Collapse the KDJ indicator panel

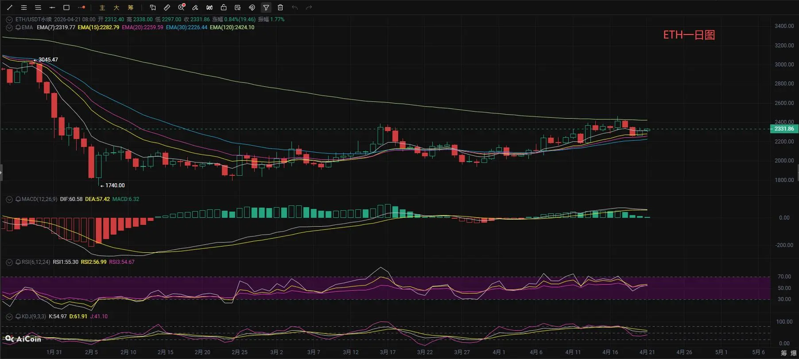9,317
